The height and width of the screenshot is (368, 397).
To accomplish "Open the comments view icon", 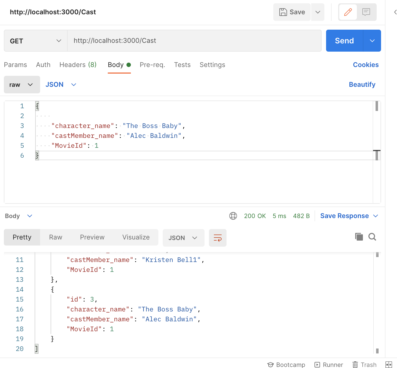I will [x=366, y=12].
